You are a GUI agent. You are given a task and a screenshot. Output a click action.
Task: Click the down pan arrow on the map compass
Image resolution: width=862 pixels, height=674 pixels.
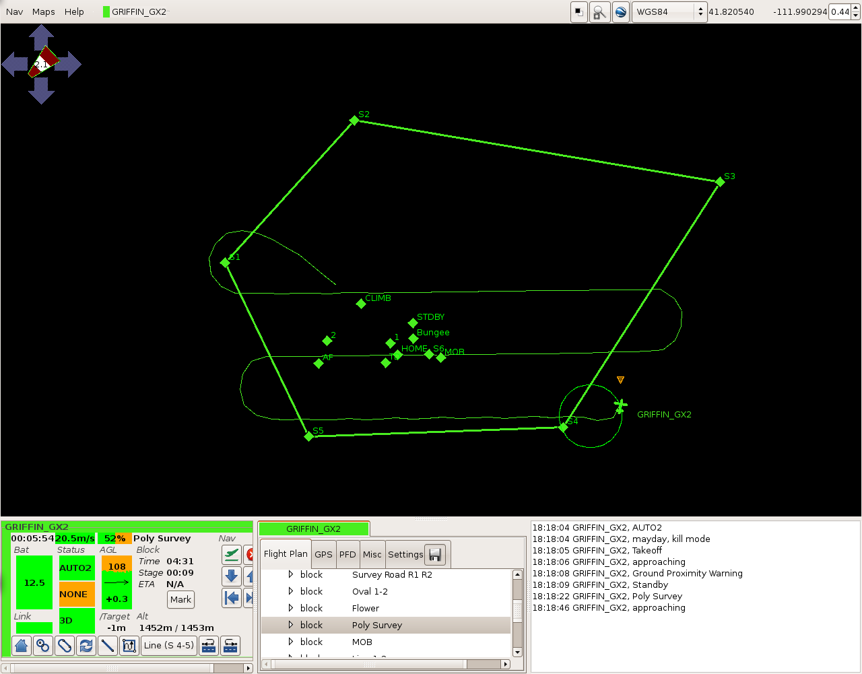[x=42, y=91]
